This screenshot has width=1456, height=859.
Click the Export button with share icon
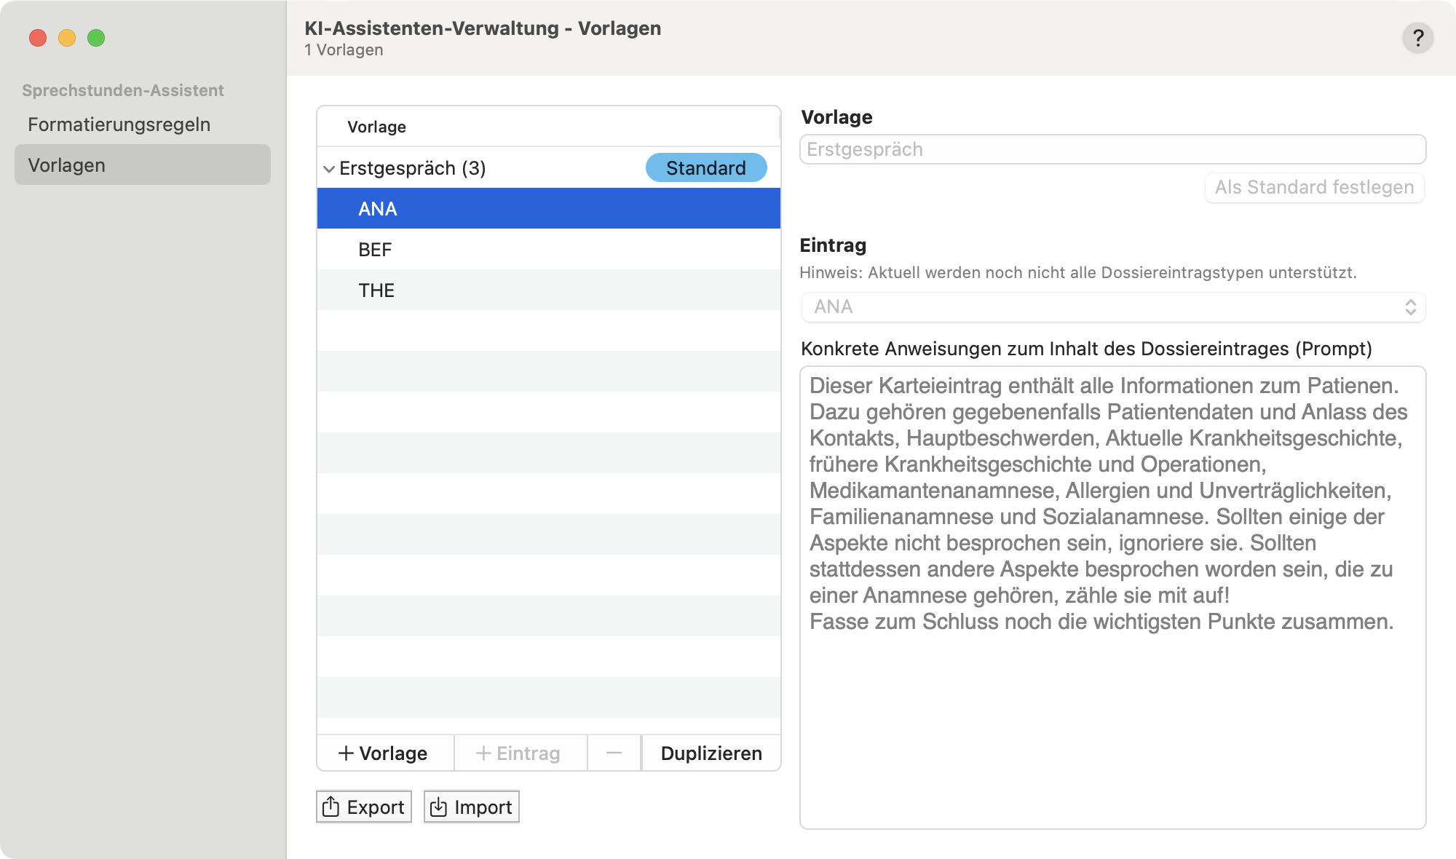tap(364, 807)
